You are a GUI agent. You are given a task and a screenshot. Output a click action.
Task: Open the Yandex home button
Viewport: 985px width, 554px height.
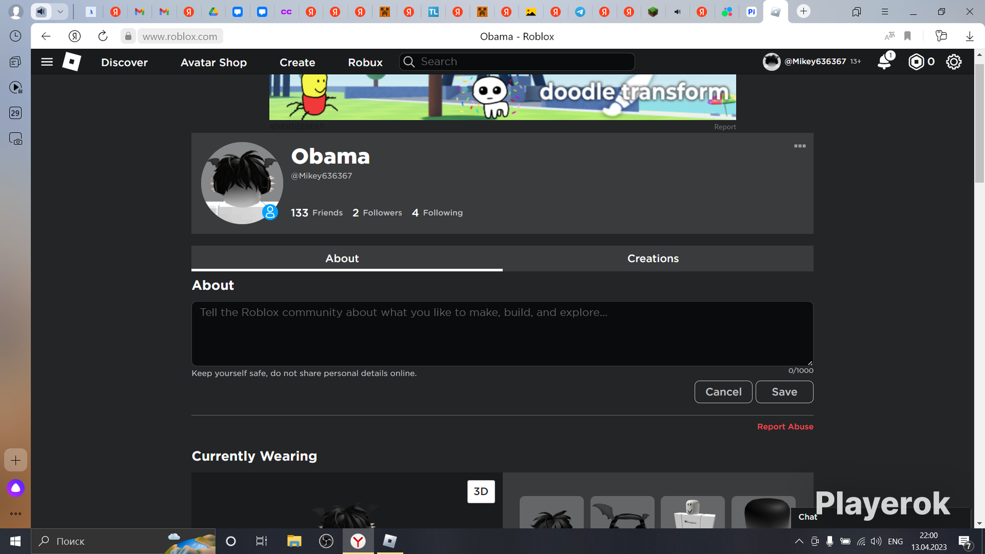(x=74, y=37)
